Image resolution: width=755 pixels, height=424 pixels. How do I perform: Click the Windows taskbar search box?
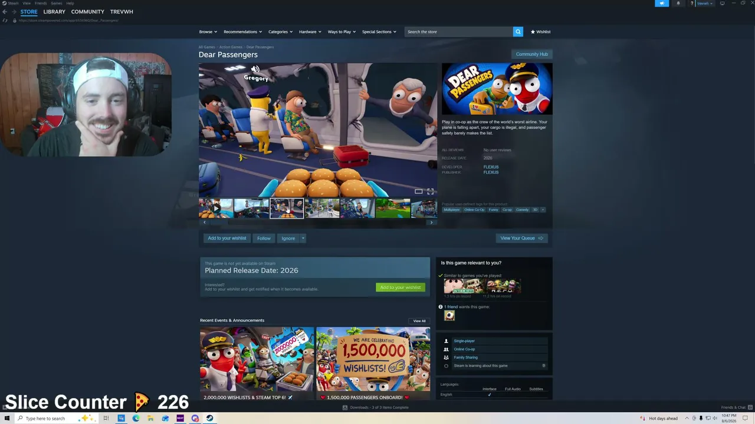(56, 418)
